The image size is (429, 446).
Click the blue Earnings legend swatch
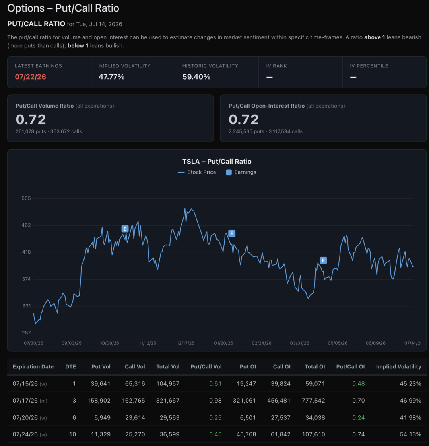[x=229, y=172]
